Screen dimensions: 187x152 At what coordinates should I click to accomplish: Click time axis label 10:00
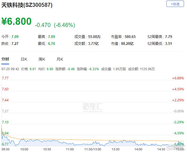tap(24, 149)
